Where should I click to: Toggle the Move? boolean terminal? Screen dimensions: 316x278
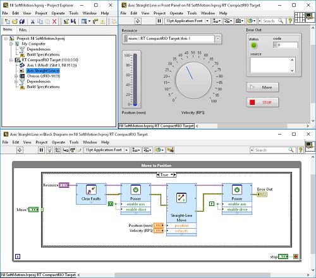(33, 209)
